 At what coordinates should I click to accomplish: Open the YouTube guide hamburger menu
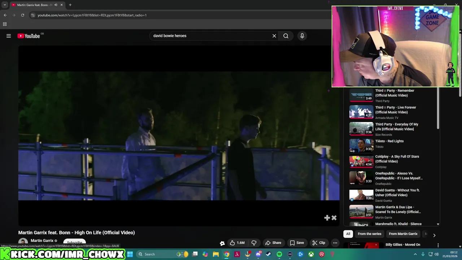pyautogui.click(x=9, y=36)
